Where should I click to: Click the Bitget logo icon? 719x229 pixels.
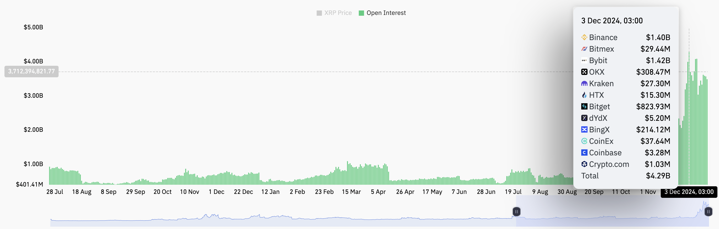[x=584, y=106]
